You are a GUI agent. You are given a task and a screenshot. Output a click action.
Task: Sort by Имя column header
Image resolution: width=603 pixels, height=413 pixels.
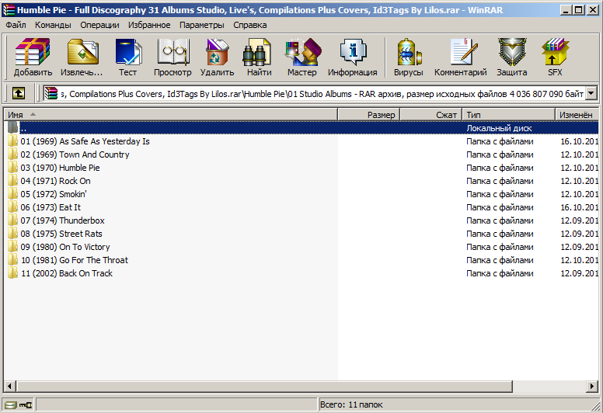point(171,114)
